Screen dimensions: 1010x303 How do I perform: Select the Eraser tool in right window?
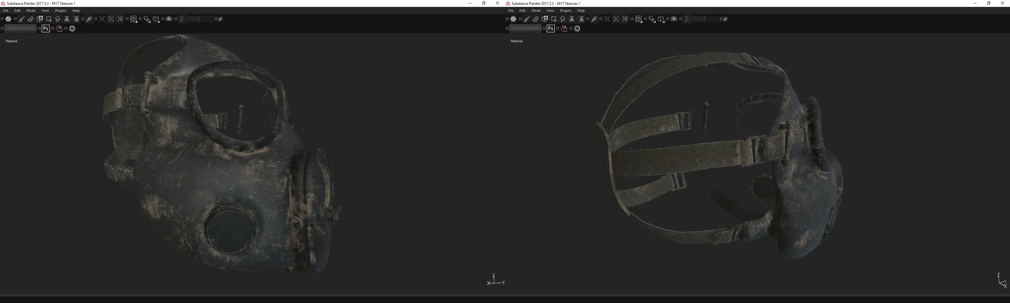coord(536,19)
